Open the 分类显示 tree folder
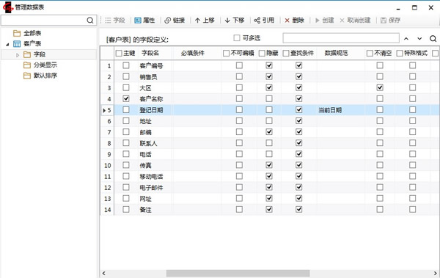This screenshot has width=440, height=278. 45,65
